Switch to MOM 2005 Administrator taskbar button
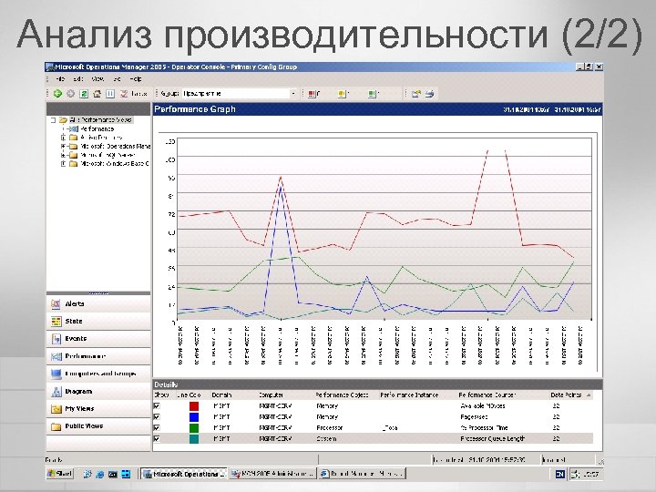This screenshot has width=656, height=492. [272, 474]
